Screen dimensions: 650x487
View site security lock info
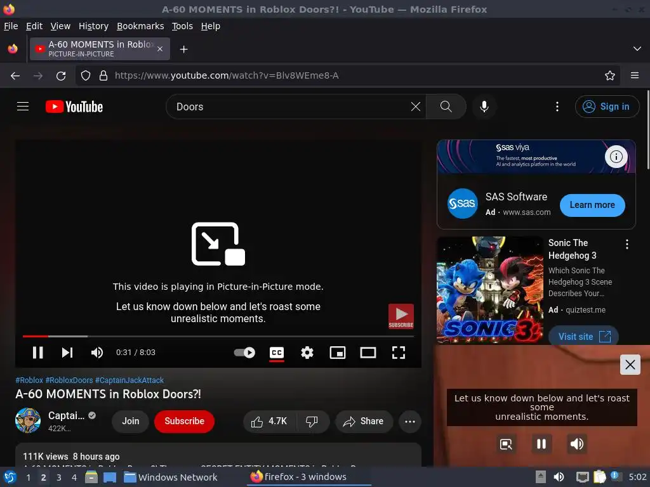point(103,76)
